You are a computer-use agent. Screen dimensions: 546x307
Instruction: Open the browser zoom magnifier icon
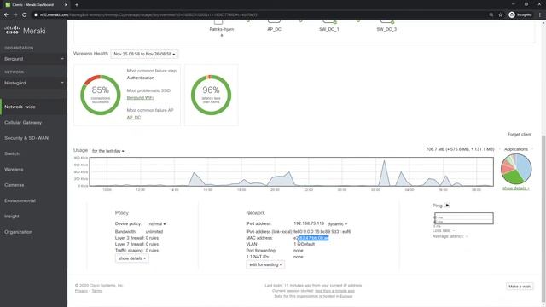coord(491,15)
